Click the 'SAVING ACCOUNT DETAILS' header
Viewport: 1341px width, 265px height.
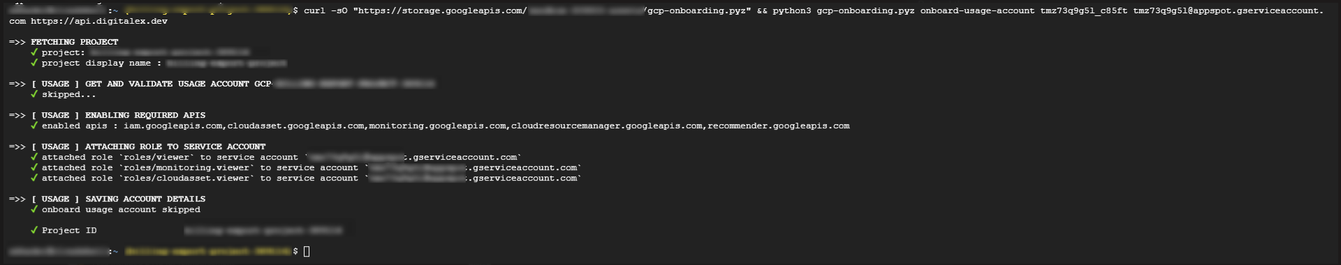(x=145, y=199)
